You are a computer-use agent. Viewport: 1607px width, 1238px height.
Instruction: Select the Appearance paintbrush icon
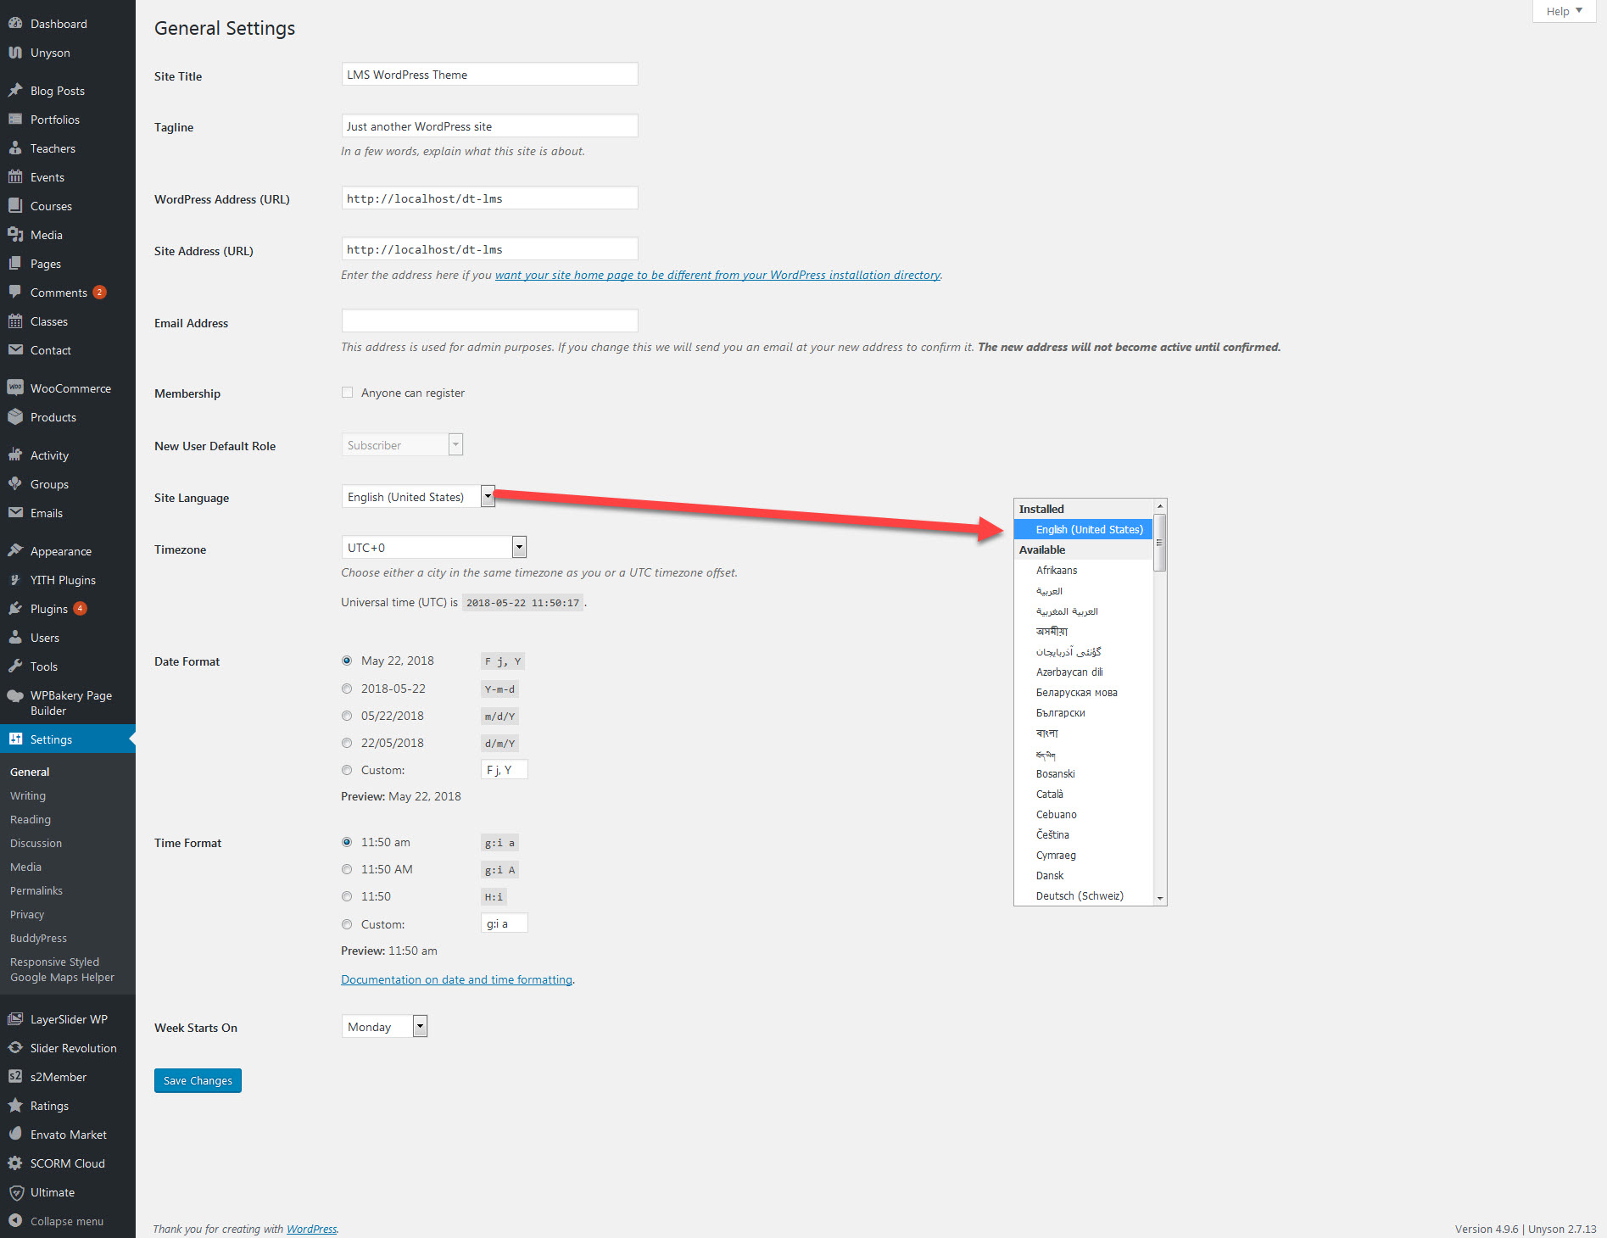(15, 551)
